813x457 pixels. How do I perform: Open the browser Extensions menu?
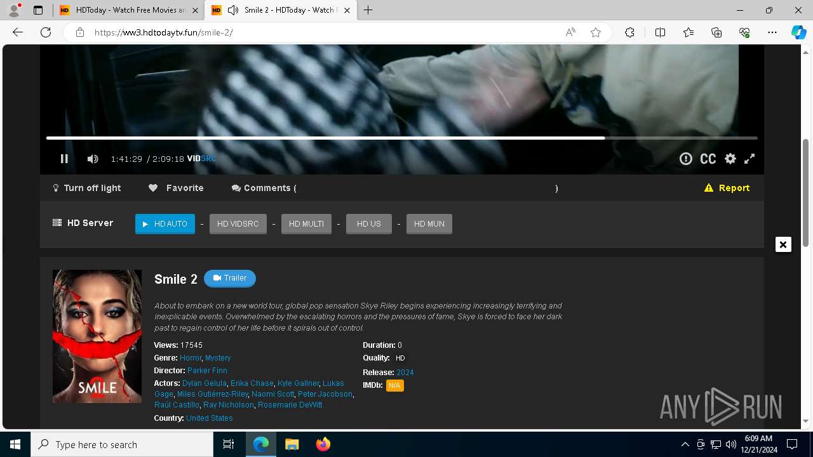pyautogui.click(x=629, y=32)
